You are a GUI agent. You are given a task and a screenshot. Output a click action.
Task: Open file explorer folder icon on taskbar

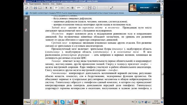tap(42, 102)
